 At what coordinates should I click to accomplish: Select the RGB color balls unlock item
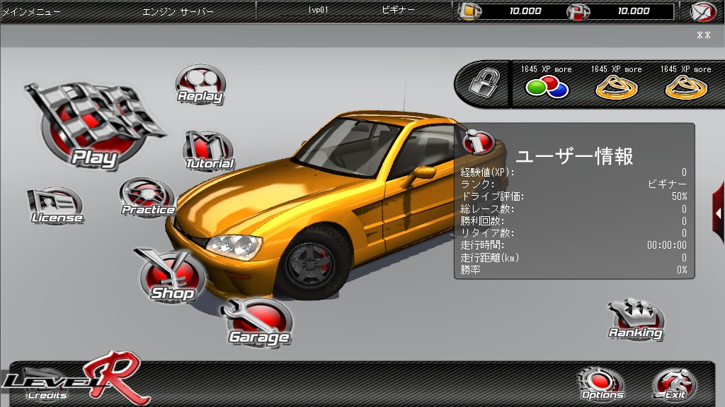pyautogui.click(x=547, y=86)
